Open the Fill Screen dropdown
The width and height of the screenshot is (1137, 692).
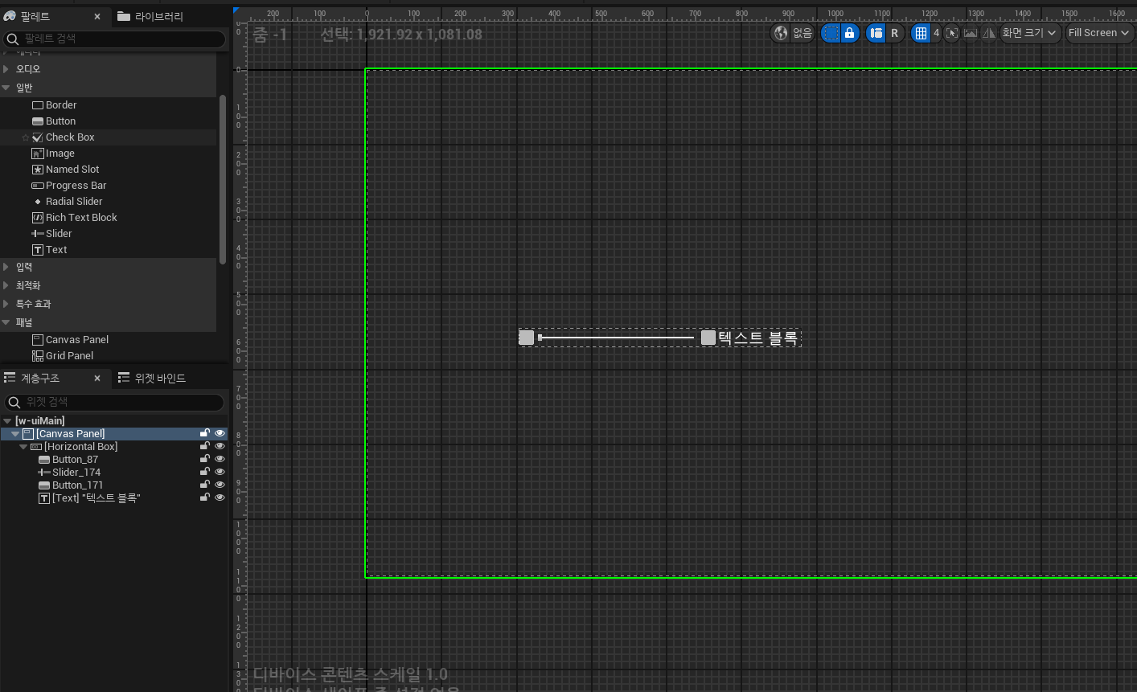[1099, 33]
